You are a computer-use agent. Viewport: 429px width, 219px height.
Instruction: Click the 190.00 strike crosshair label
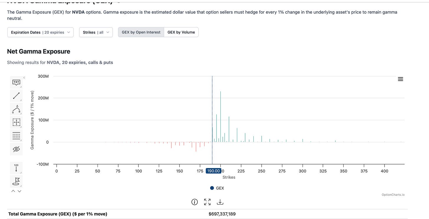point(213,171)
